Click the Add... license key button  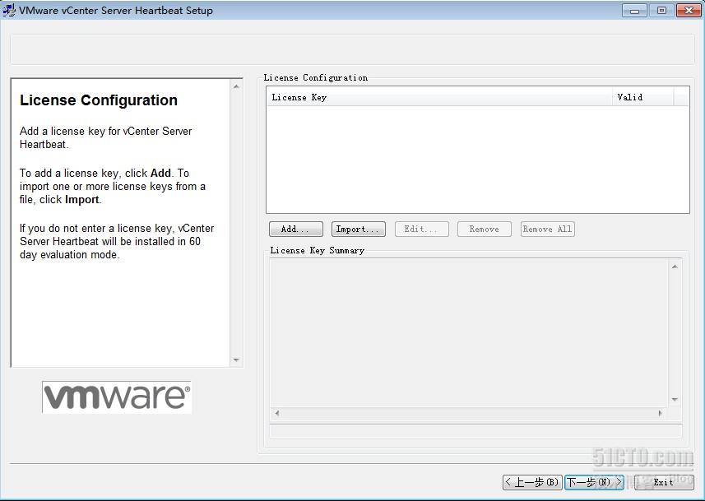pos(296,229)
